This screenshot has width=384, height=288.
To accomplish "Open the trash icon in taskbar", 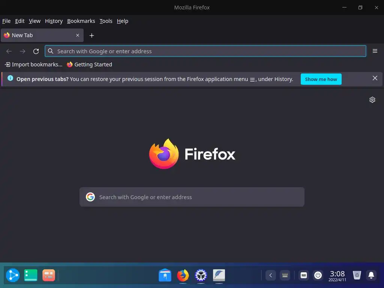I will (357, 275).
